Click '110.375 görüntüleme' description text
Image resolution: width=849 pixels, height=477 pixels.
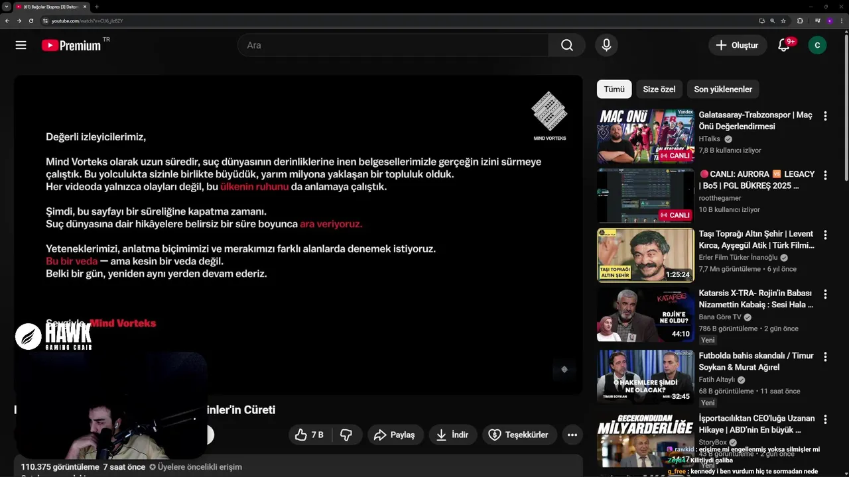60,467
